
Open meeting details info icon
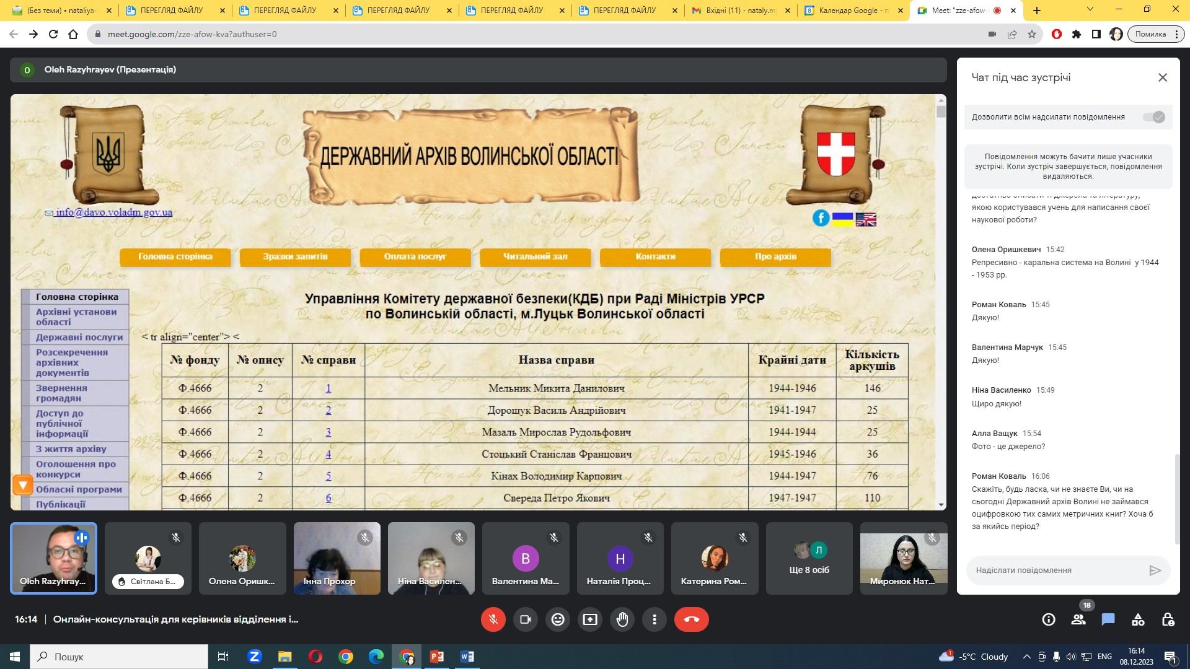coord(1049,619)
